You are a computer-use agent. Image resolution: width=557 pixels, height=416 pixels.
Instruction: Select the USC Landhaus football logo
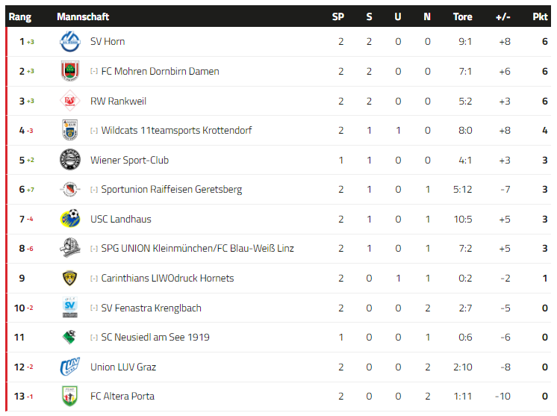(70, 219)
